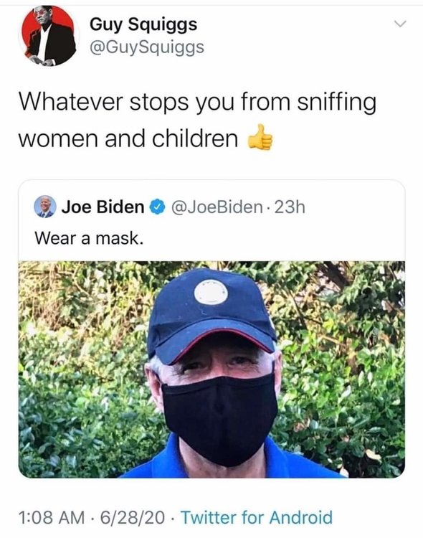This screenshot has width=423, height=538.
Task: Click the cap's white circle logo in photo
Action: (x=211, y=293)
